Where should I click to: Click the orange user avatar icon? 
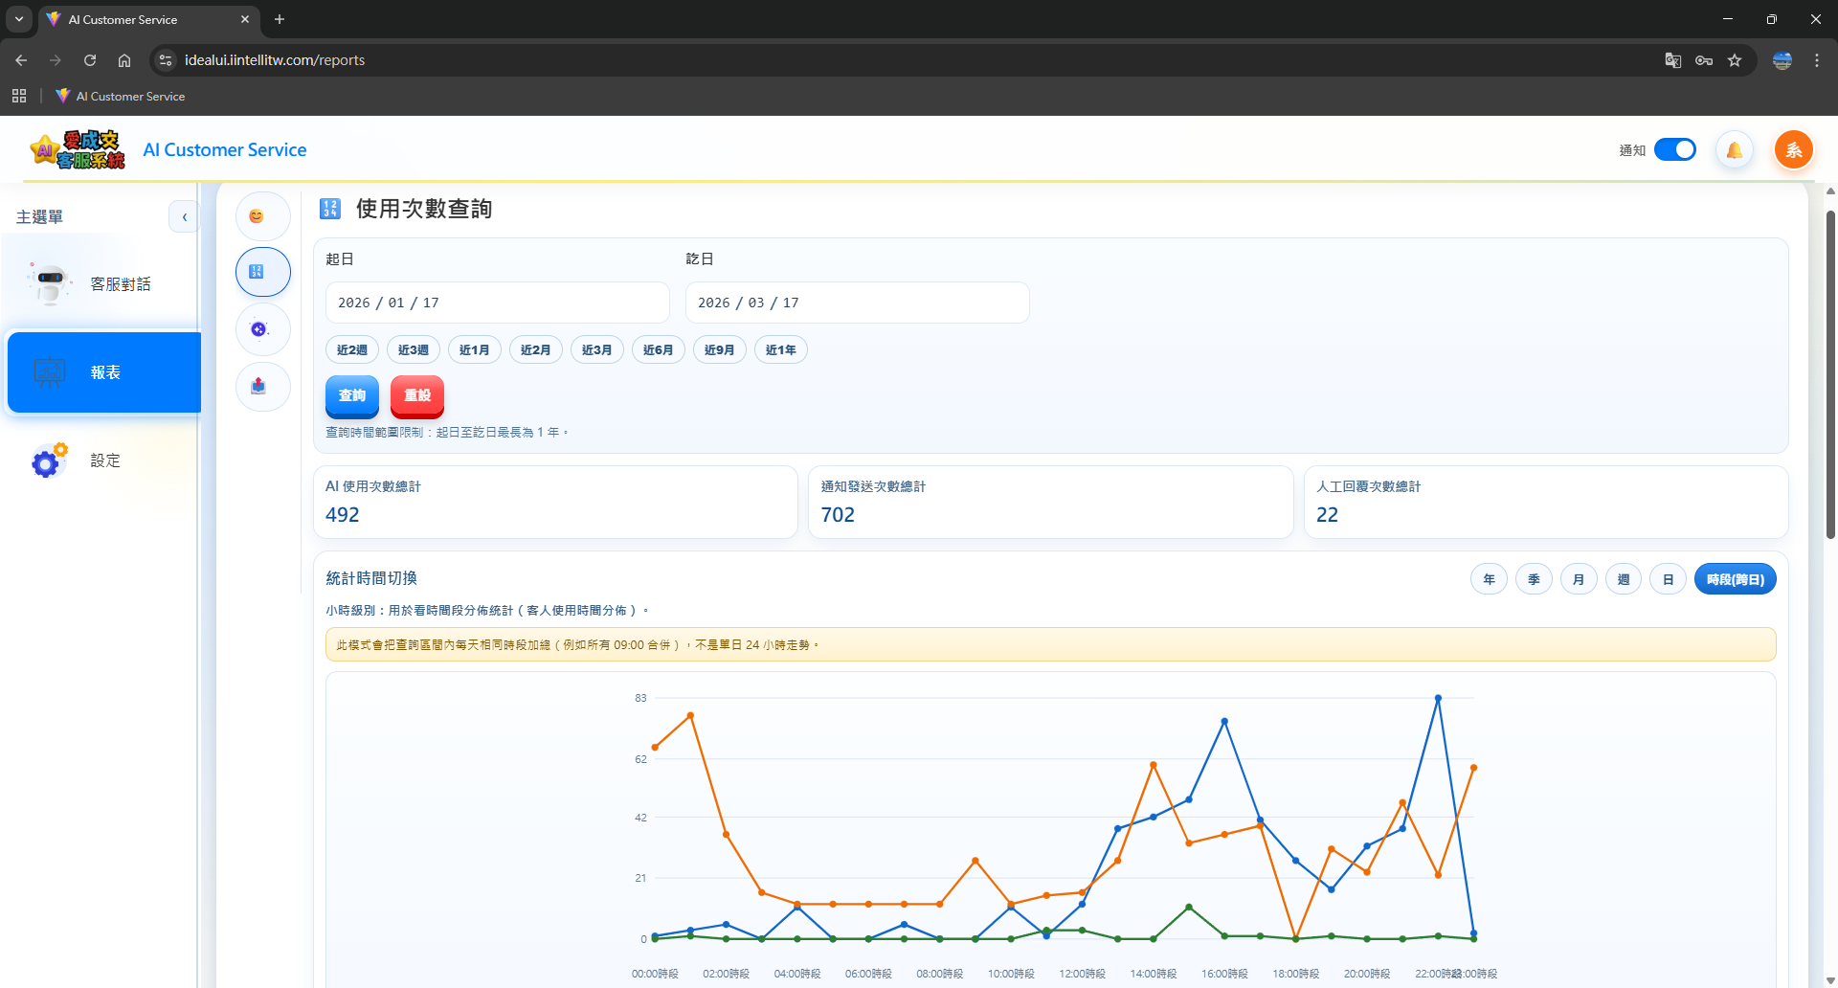[x=1793, y=150]
